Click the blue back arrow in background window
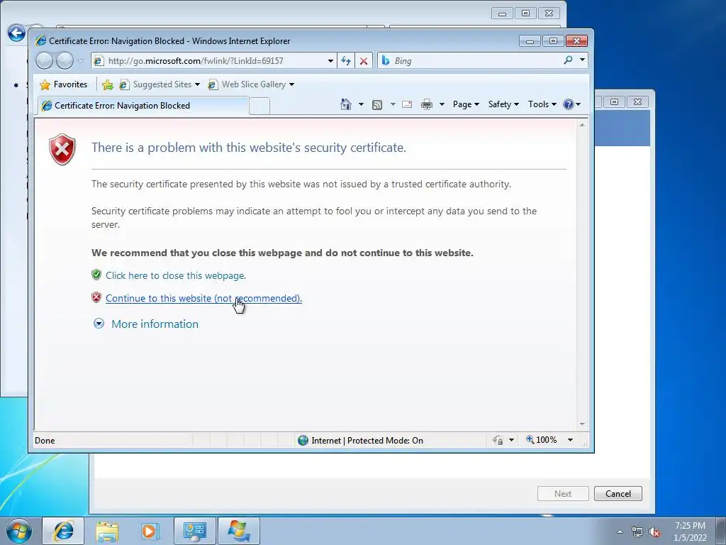The height and width of the screenshot is (545, 726). point(17,33)
